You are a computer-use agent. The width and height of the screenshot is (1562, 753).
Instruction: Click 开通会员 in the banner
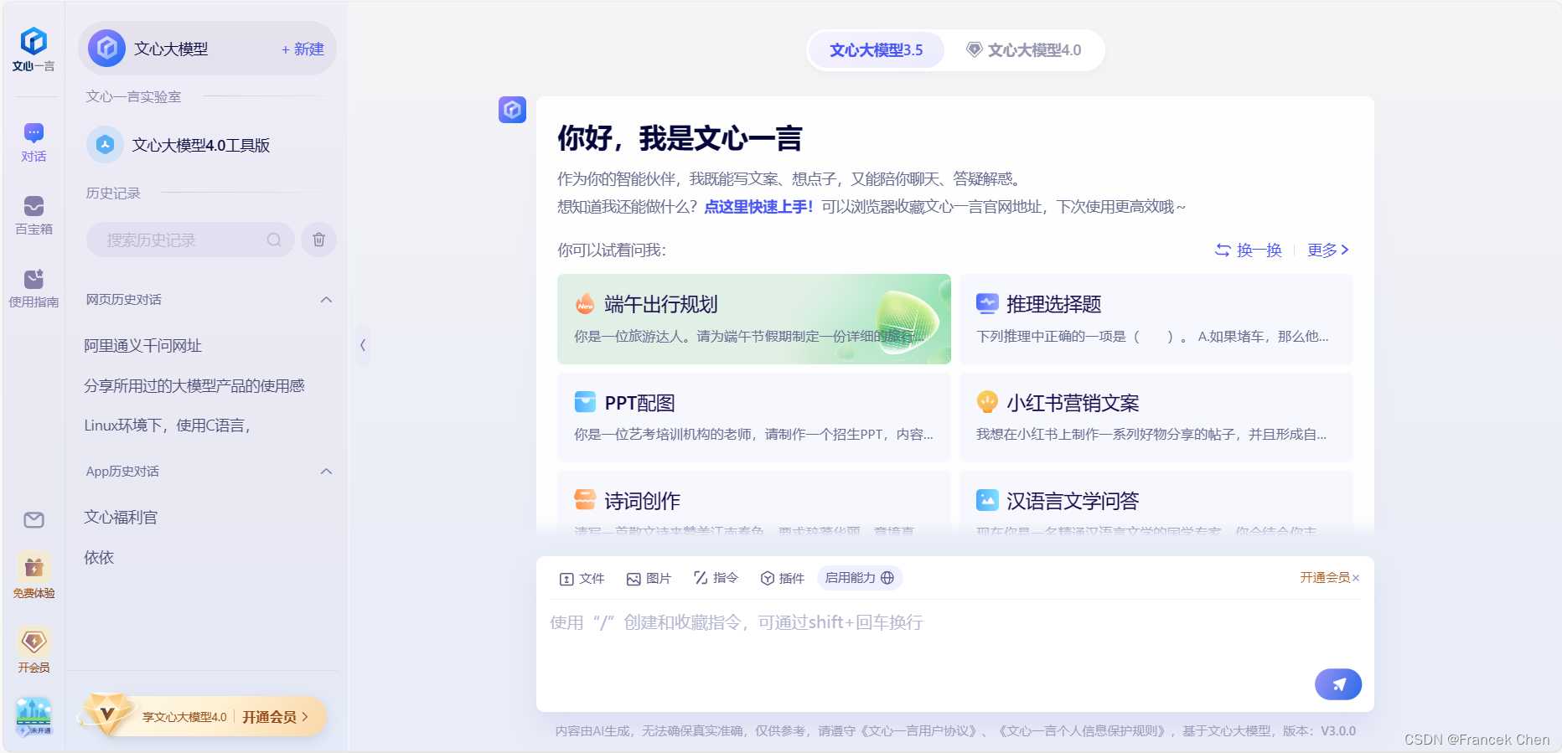[x=275, y=717]
